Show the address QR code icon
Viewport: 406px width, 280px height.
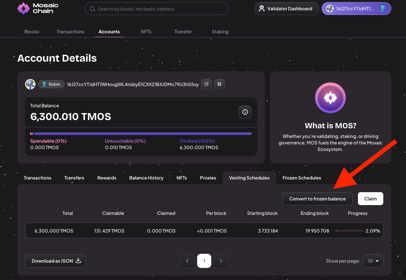[219, 84]
